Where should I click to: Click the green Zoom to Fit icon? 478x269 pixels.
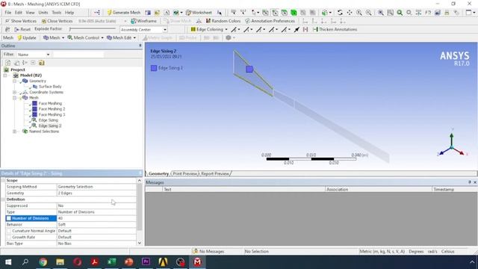(400, 13)
